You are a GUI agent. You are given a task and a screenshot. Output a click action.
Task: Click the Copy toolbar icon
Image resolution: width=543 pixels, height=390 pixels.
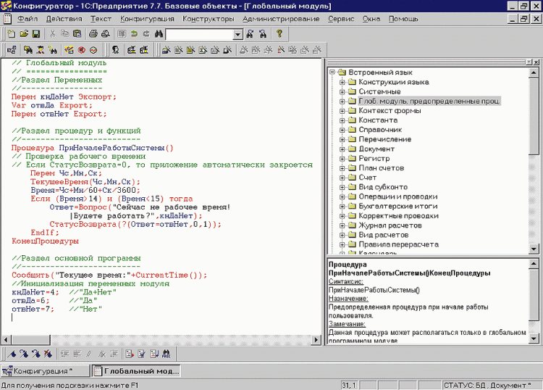pos(64,33)
